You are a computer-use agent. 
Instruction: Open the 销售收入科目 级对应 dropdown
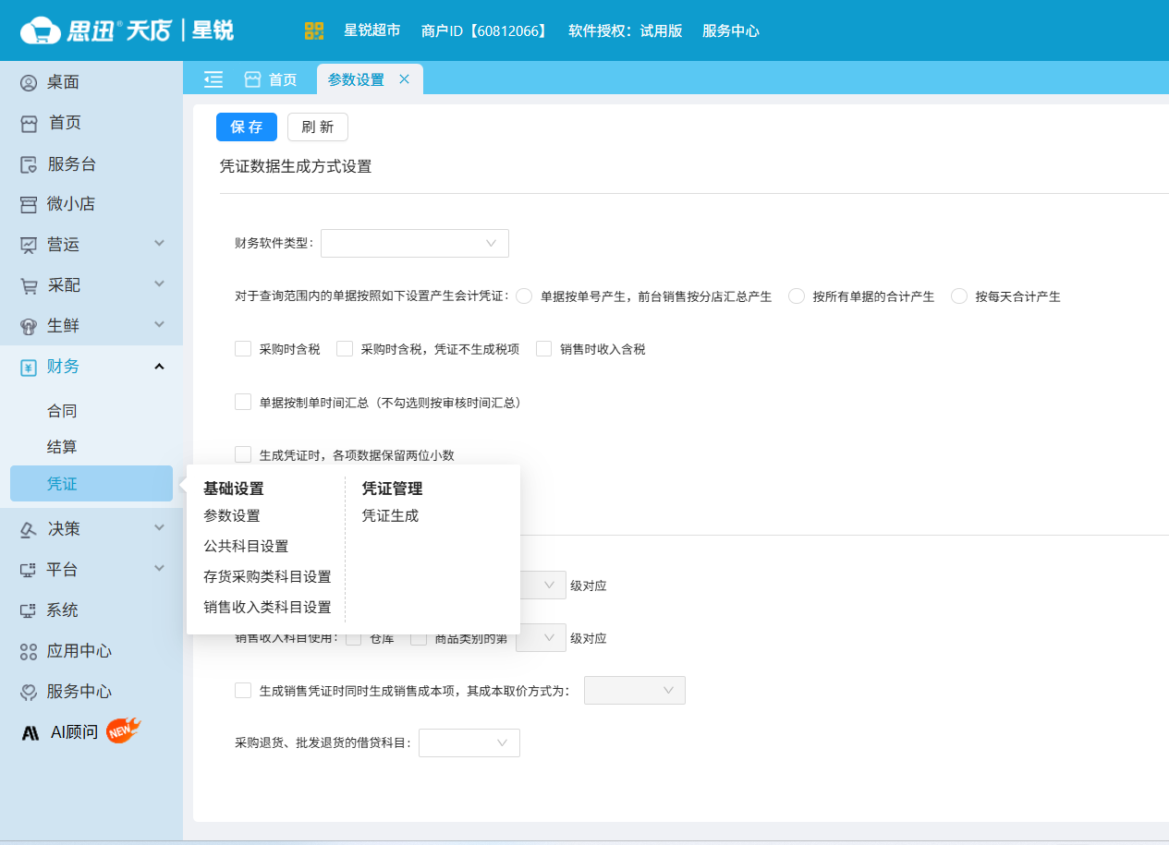coord(542,638)
